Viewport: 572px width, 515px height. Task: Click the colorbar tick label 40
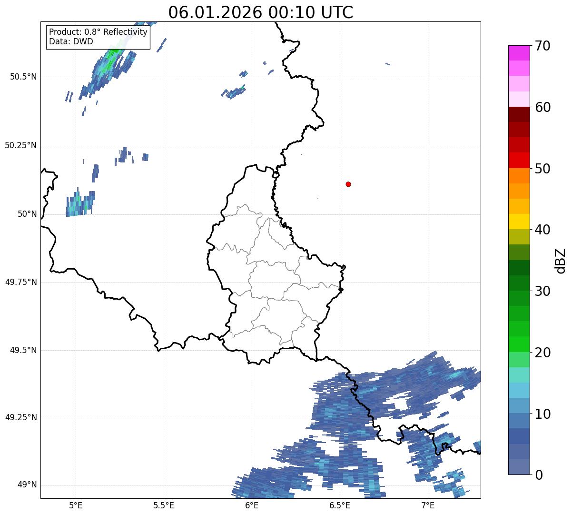tap(542, 230)
